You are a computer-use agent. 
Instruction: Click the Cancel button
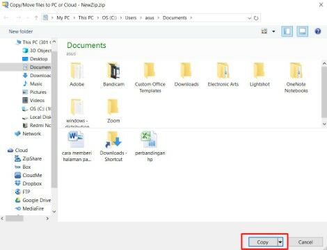[x=305, y=242]
